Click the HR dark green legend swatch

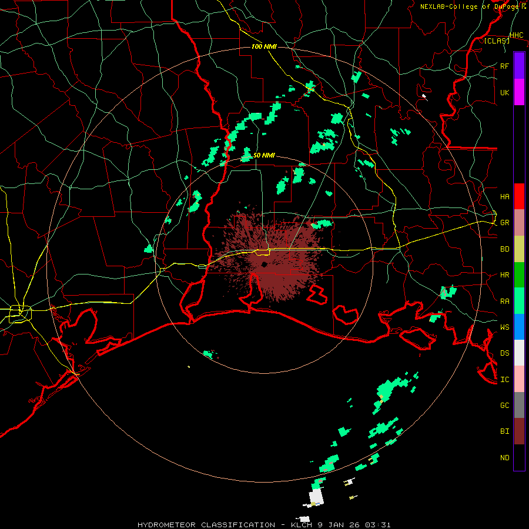coord(519,274)
